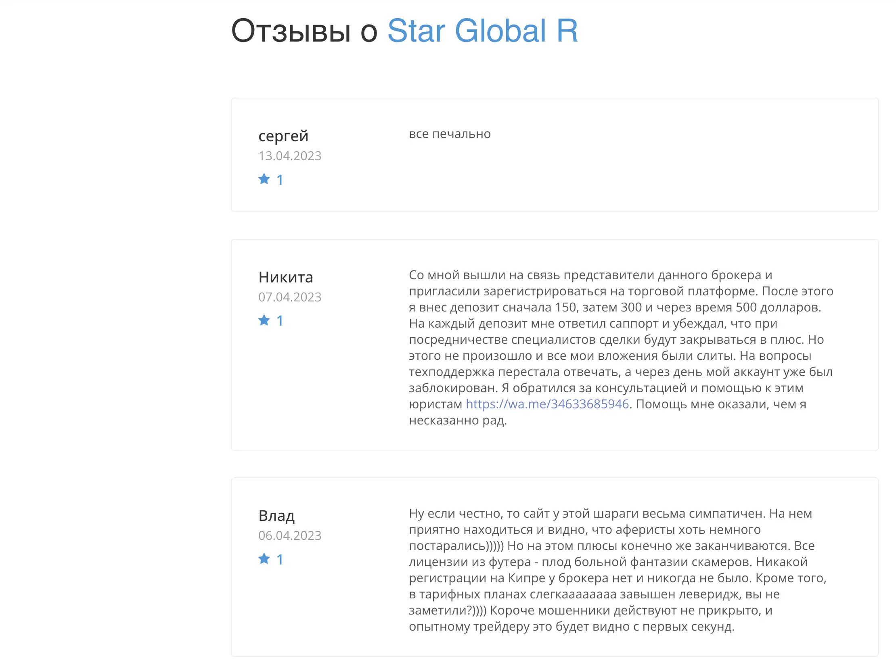Select reviewer name Влад

276,516
